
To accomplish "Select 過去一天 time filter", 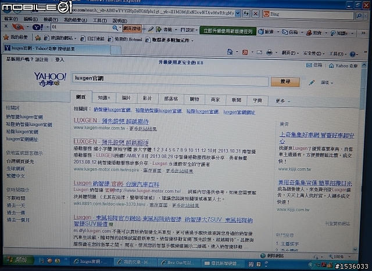I will coord(16,205).
